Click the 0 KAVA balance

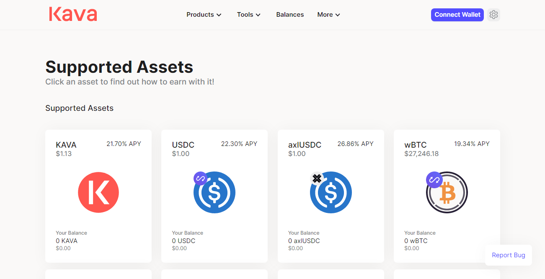pos(67,241)
